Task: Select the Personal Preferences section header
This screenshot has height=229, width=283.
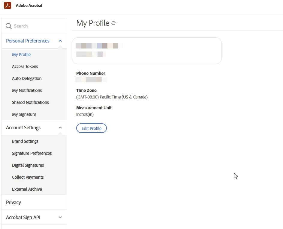Action: tap(34, 41)
